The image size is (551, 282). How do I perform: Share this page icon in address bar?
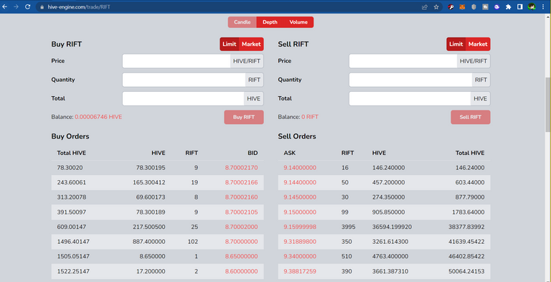pos(425,6)
